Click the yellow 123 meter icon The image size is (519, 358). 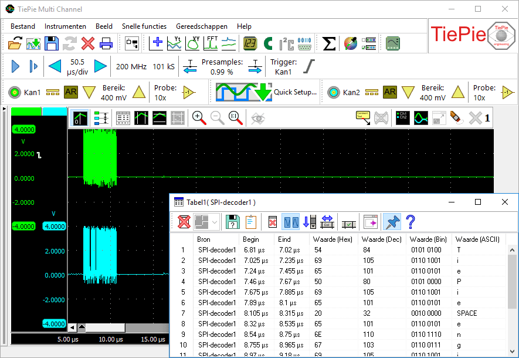[250, 43]
